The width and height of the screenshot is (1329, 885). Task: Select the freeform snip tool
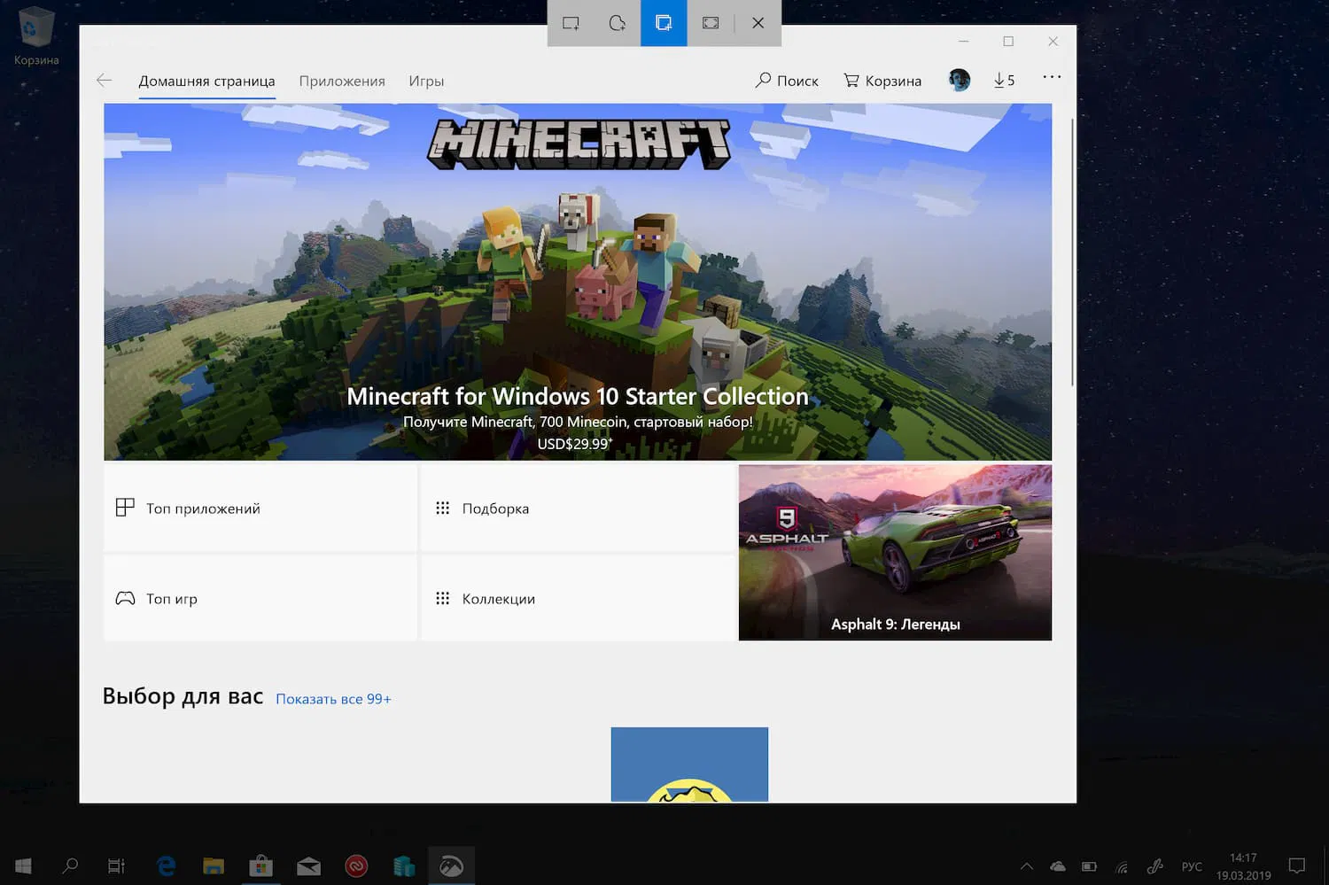[617, 23]
